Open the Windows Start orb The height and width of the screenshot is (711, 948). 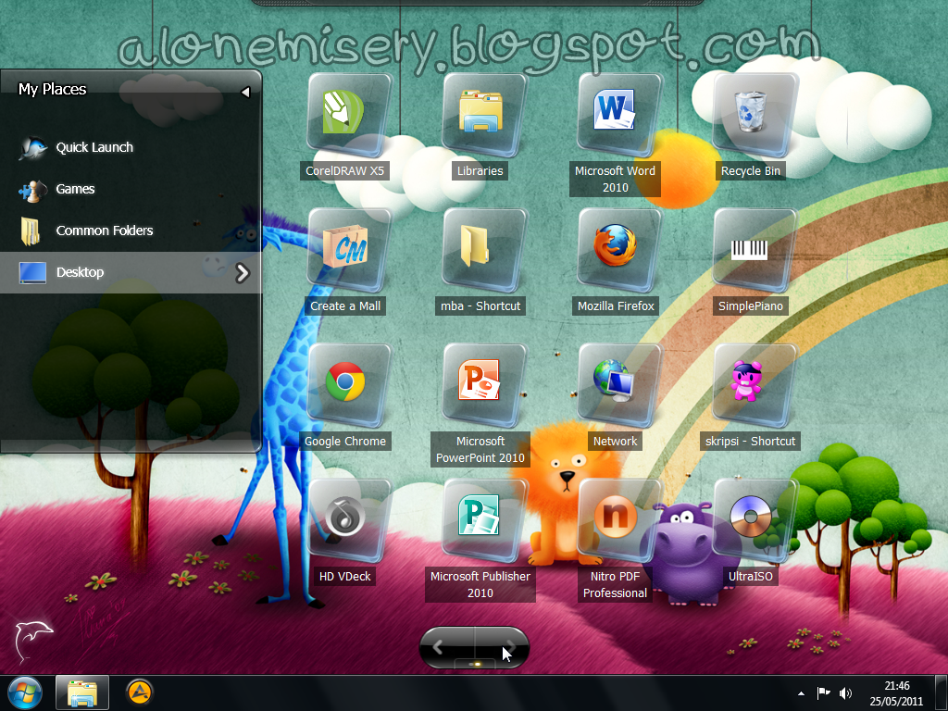[24, 692]
